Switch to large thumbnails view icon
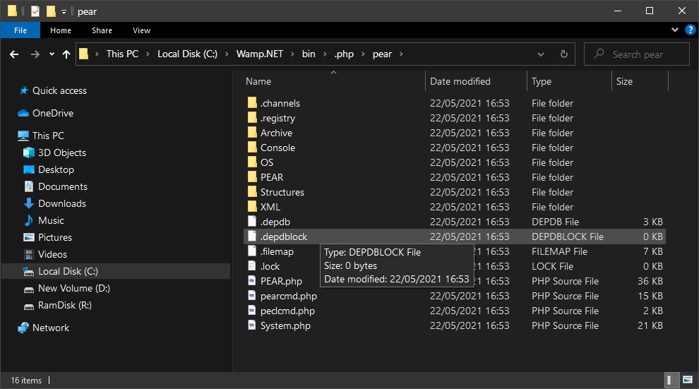Viewport: 699px width, 389px height. coord(688,380)
